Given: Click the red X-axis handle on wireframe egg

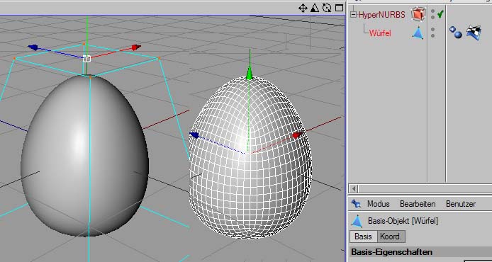Looking at the screenshot, I should point(297,135).
